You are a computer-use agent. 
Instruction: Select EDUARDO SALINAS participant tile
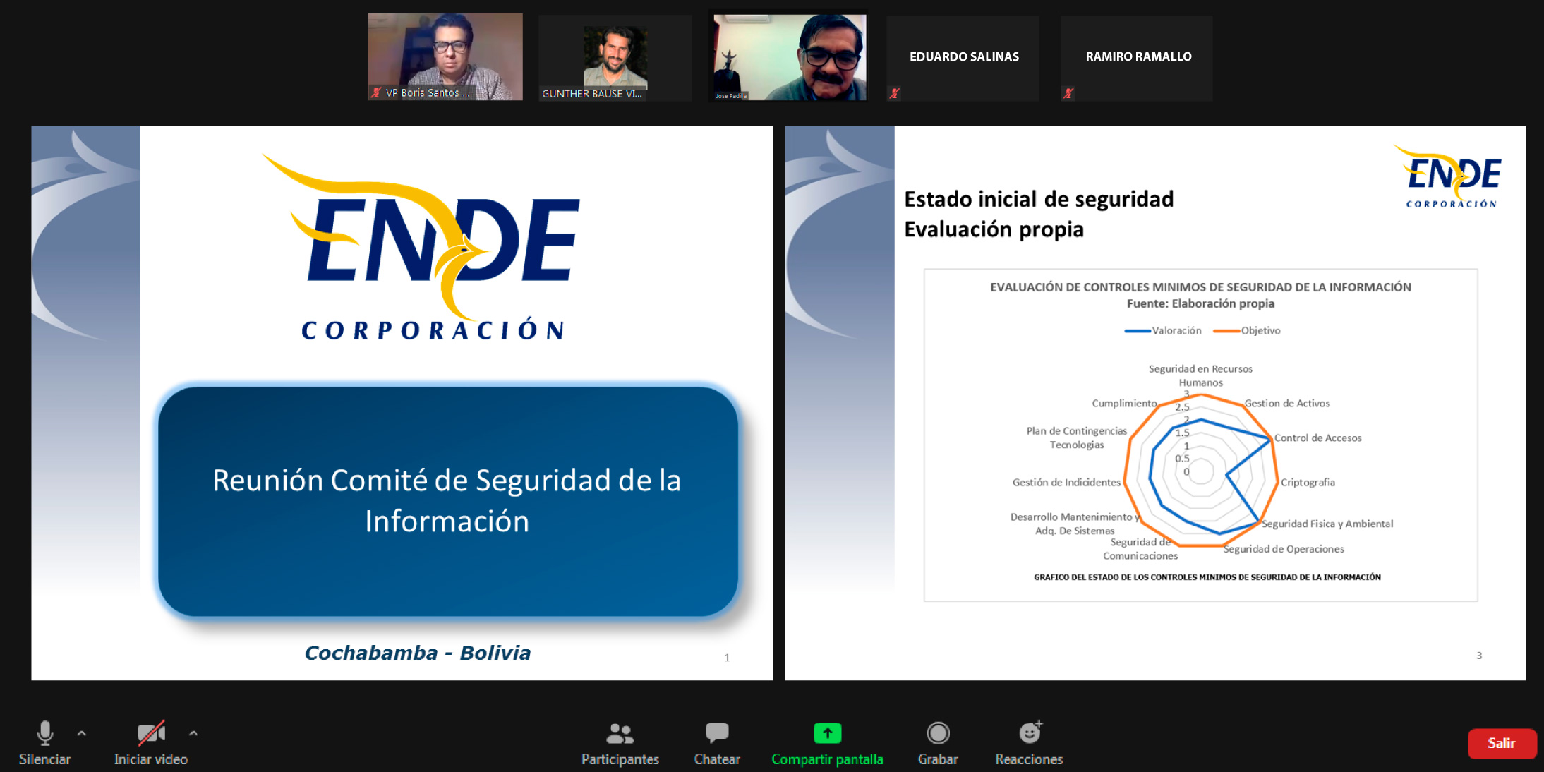(963, 58)
